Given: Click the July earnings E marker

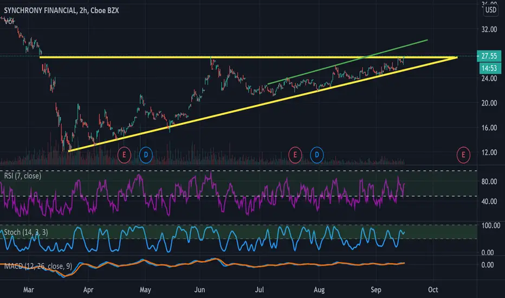Looking at the screenshot, I should [295, 155].
